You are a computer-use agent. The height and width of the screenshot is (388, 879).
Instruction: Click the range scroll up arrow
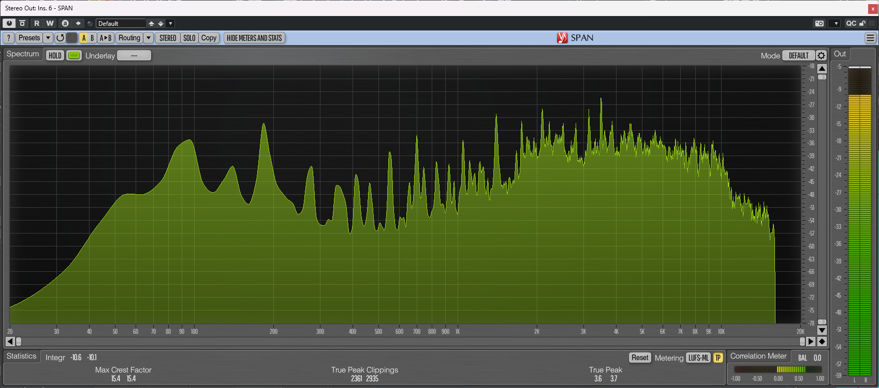[822, 68]
